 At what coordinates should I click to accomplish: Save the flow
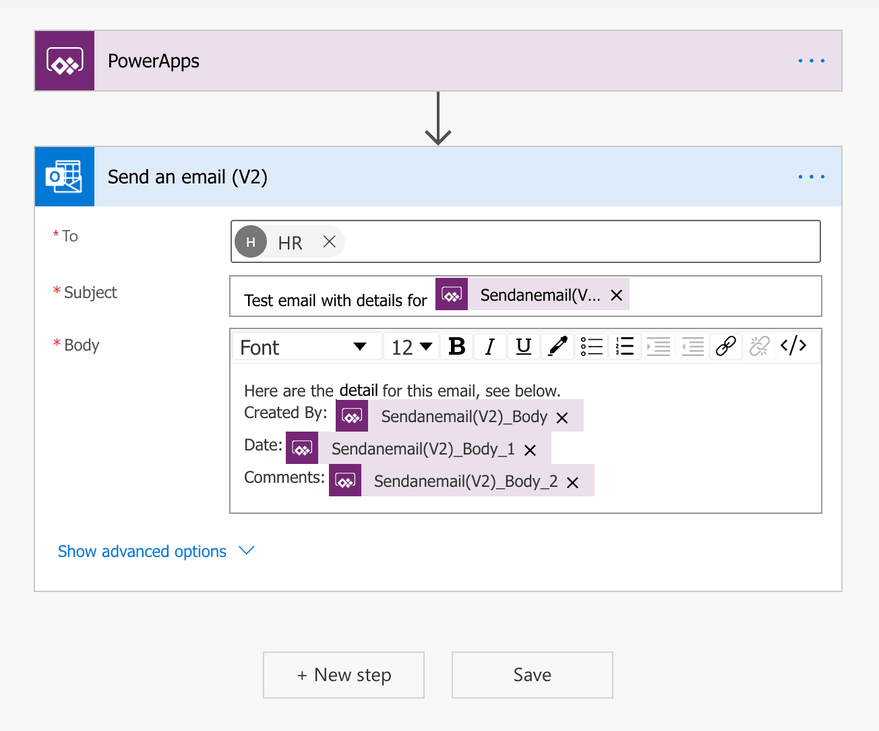tap(533, 675)
